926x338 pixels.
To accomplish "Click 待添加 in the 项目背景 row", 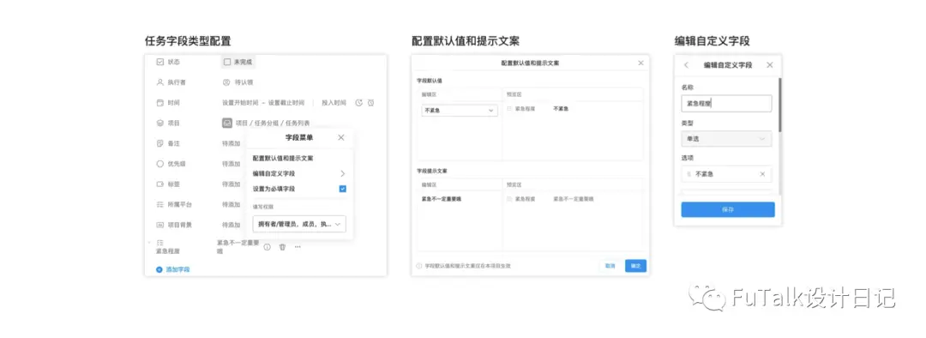I will click(x=231, y=225).
